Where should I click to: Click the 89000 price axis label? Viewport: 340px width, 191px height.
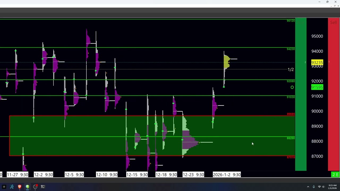pyautogui.click(x=317, y=126)
